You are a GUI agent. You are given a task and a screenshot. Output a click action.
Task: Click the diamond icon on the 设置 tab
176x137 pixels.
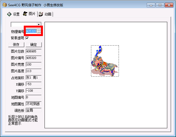pos(10,14)
